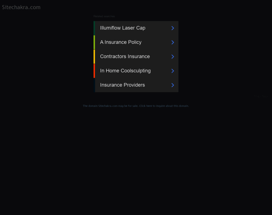The image size is (272, 215).
Task: Click the lime green bar beside Insurance Policy
Action: pyautogui.click(x=94, y=43)
